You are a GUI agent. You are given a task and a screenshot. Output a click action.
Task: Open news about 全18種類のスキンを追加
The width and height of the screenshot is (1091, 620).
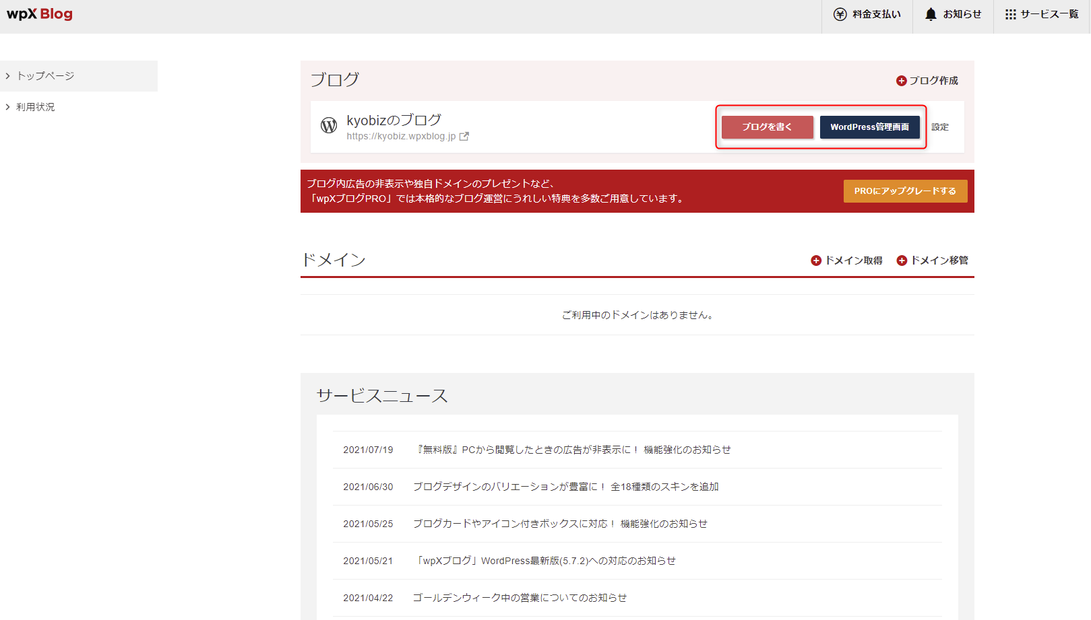(x=566, y=487)
